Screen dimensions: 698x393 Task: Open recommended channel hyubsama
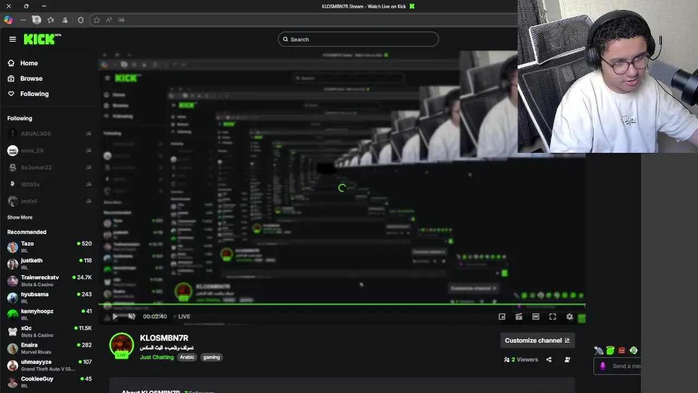click(x=49, y=297)
